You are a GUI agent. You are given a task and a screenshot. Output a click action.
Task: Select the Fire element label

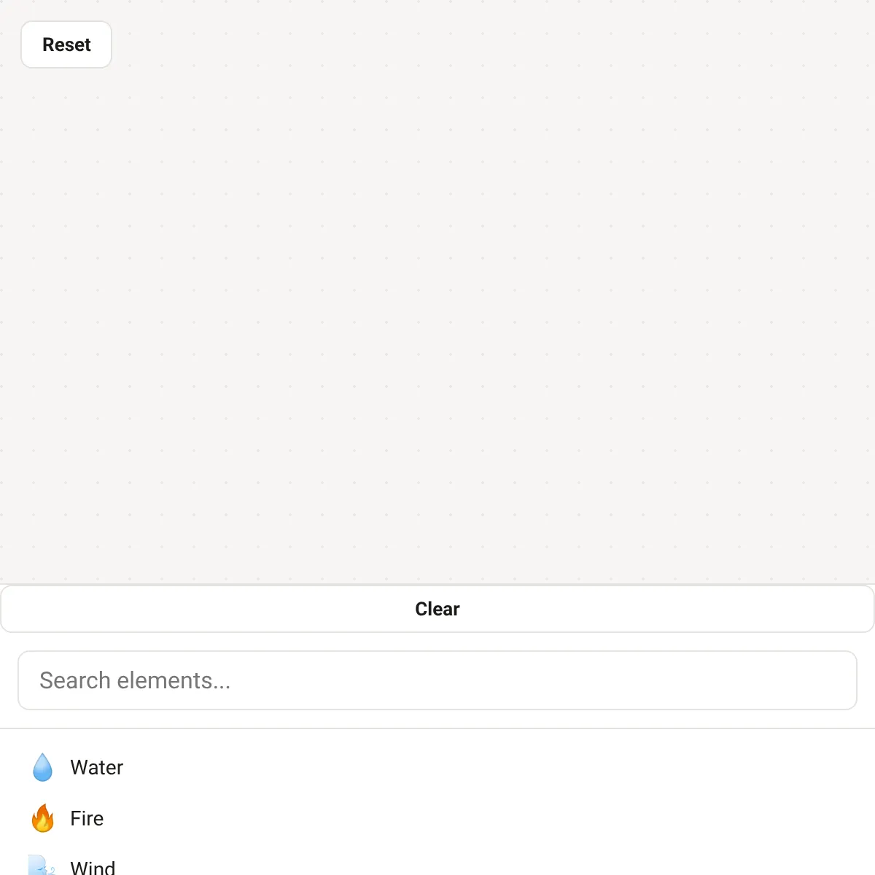[87, 818]
